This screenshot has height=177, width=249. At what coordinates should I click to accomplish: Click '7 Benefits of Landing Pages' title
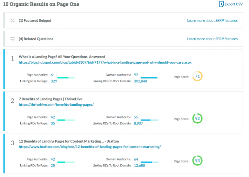pyautogui.click(x=50, y=99)
